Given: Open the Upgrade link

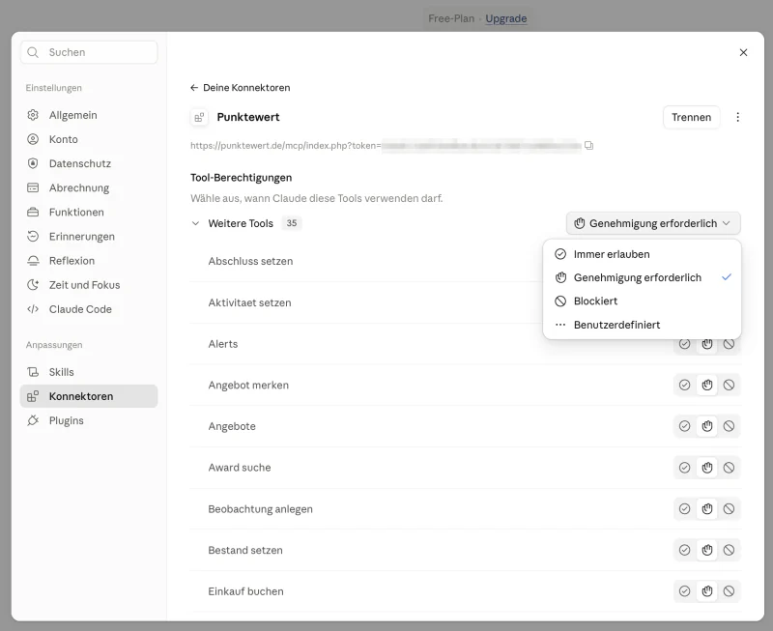Looking at the screenshot, I should click(x=505, y=18).
